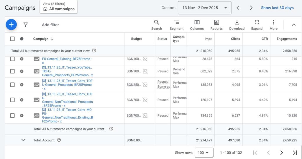
Task: Sort by the CTR column header
Action: click(x=265, y=39)
